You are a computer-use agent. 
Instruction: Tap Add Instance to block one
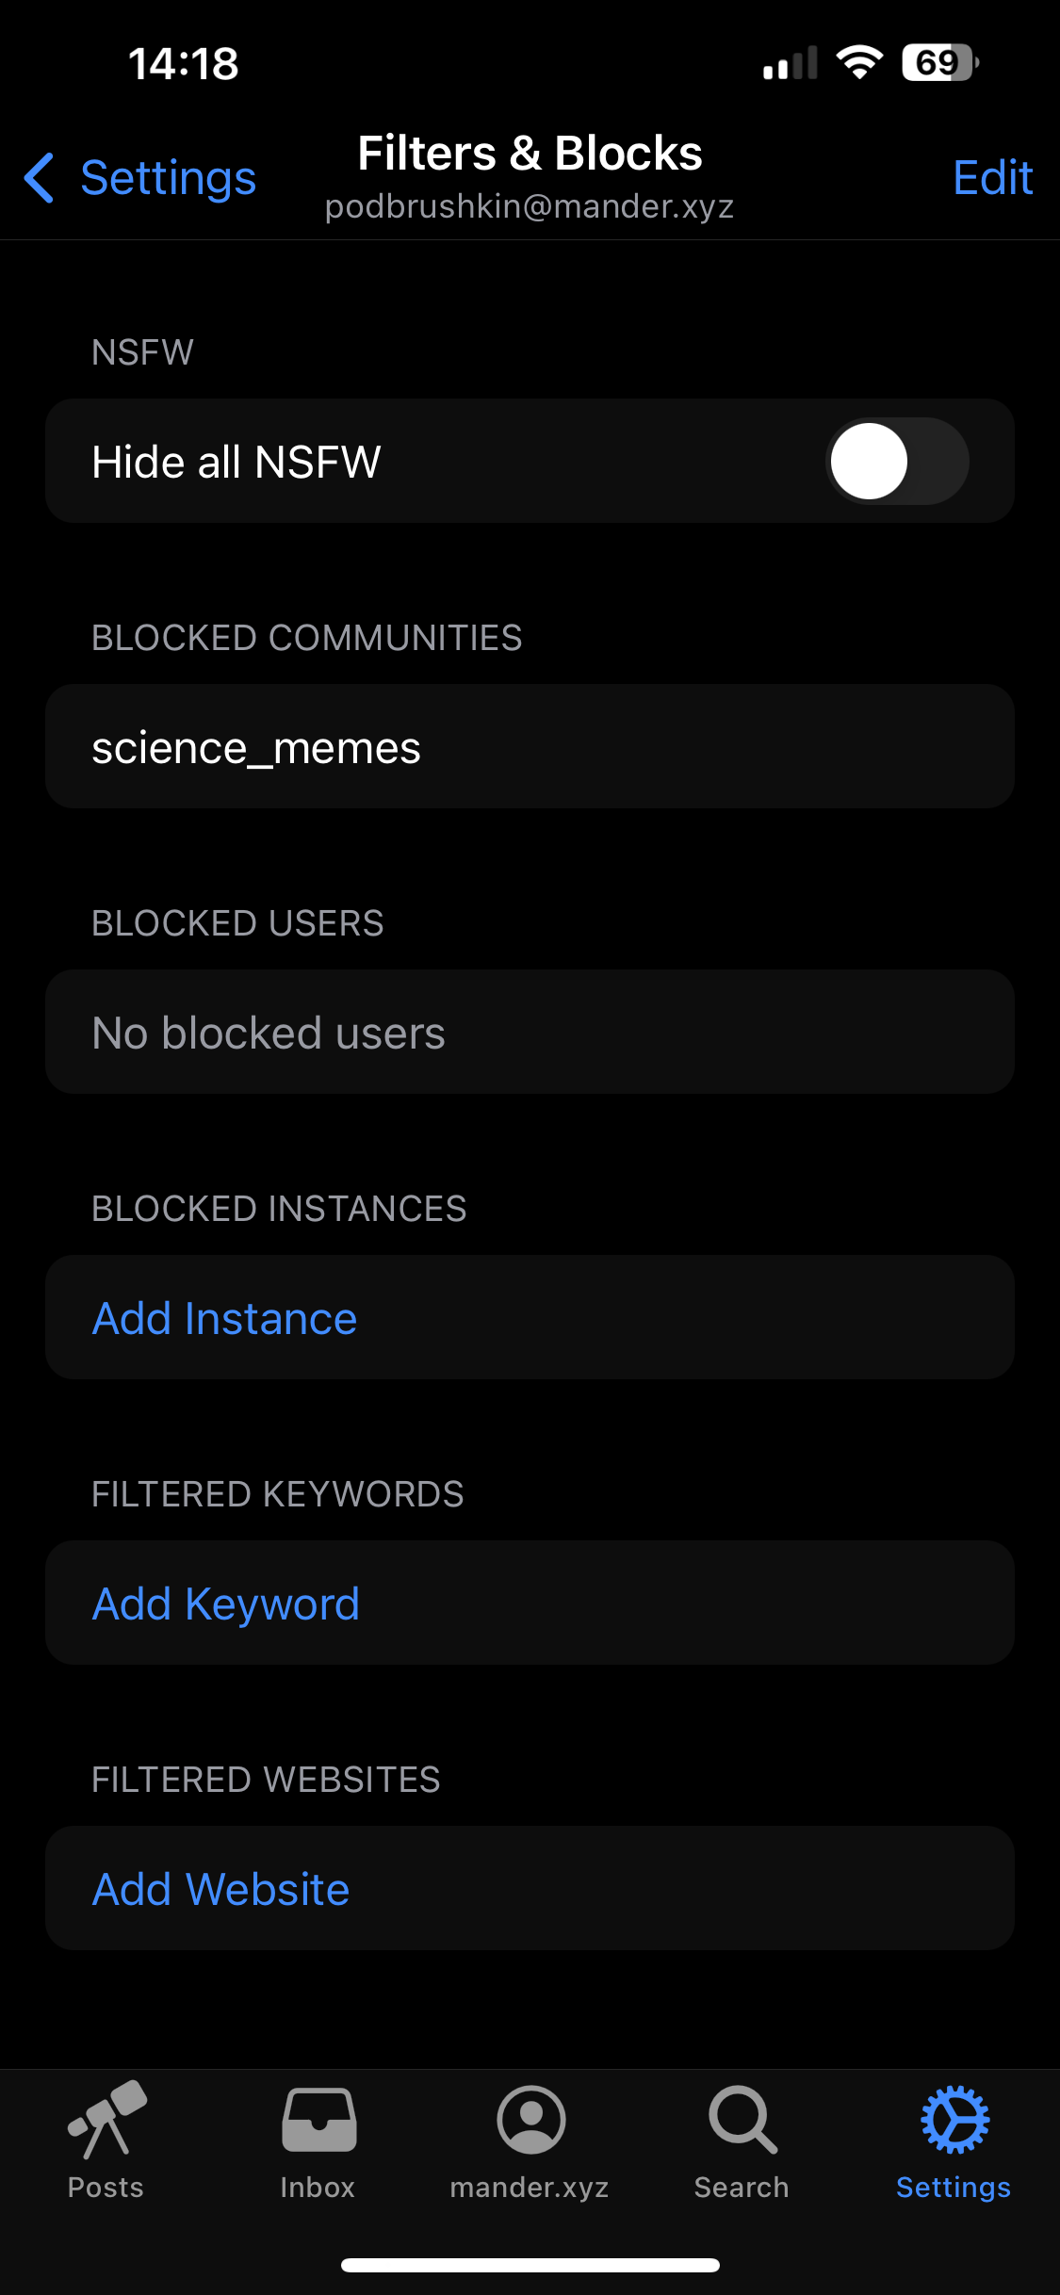click(x=225, y=1318)
